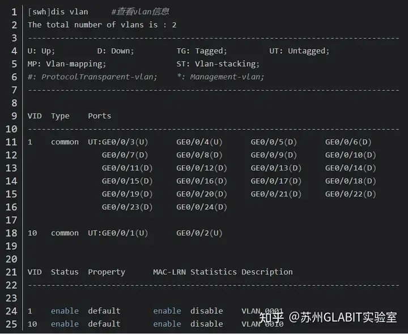Click line number 1 in gutter
The image size is (408, 334).
coord(14,12)
